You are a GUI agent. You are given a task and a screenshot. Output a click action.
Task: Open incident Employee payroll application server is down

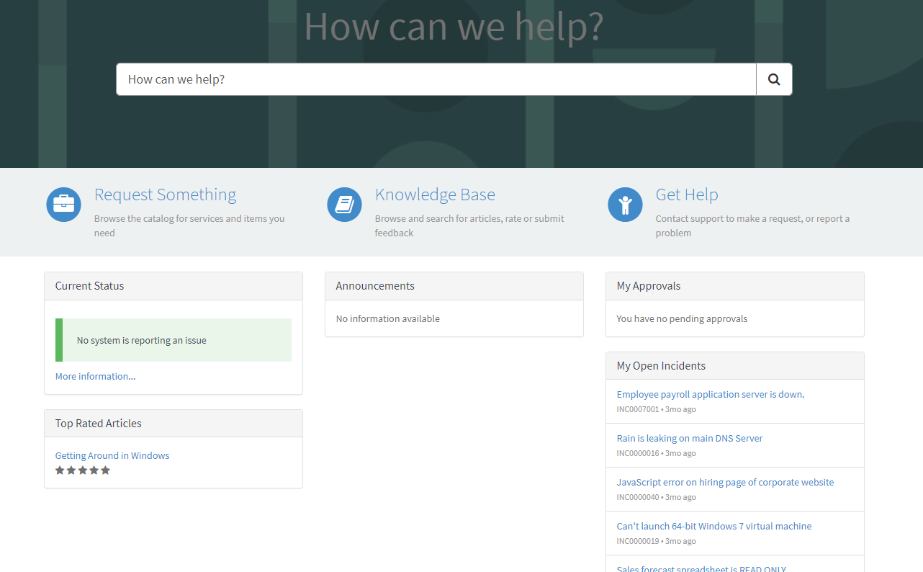[711, 394]
